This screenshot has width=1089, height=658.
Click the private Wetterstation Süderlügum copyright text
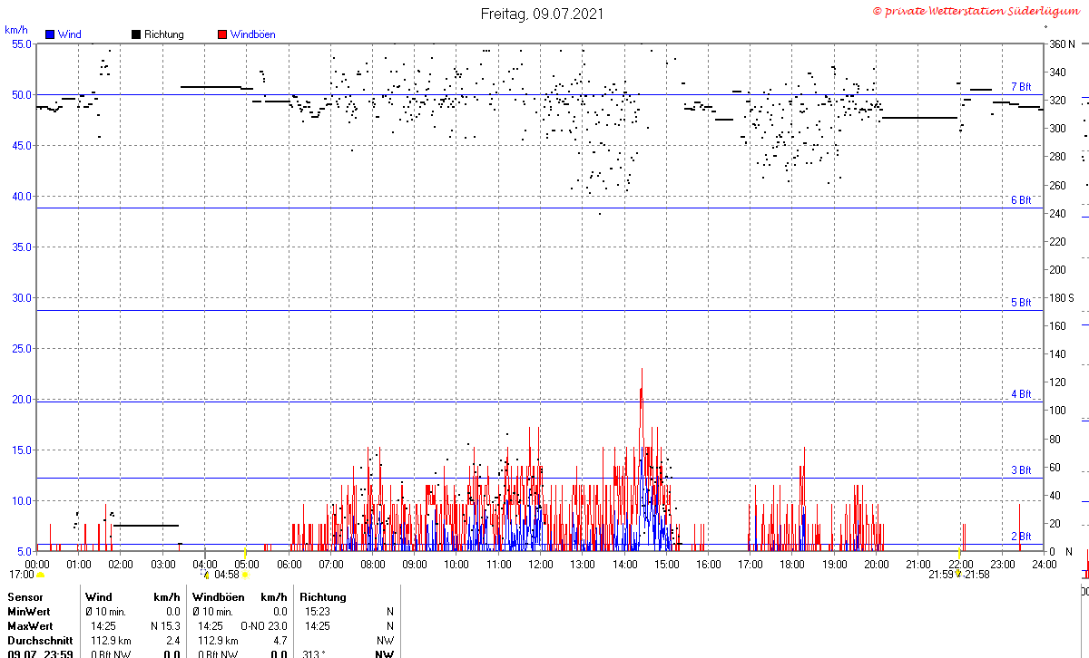[x=977, y=11]
